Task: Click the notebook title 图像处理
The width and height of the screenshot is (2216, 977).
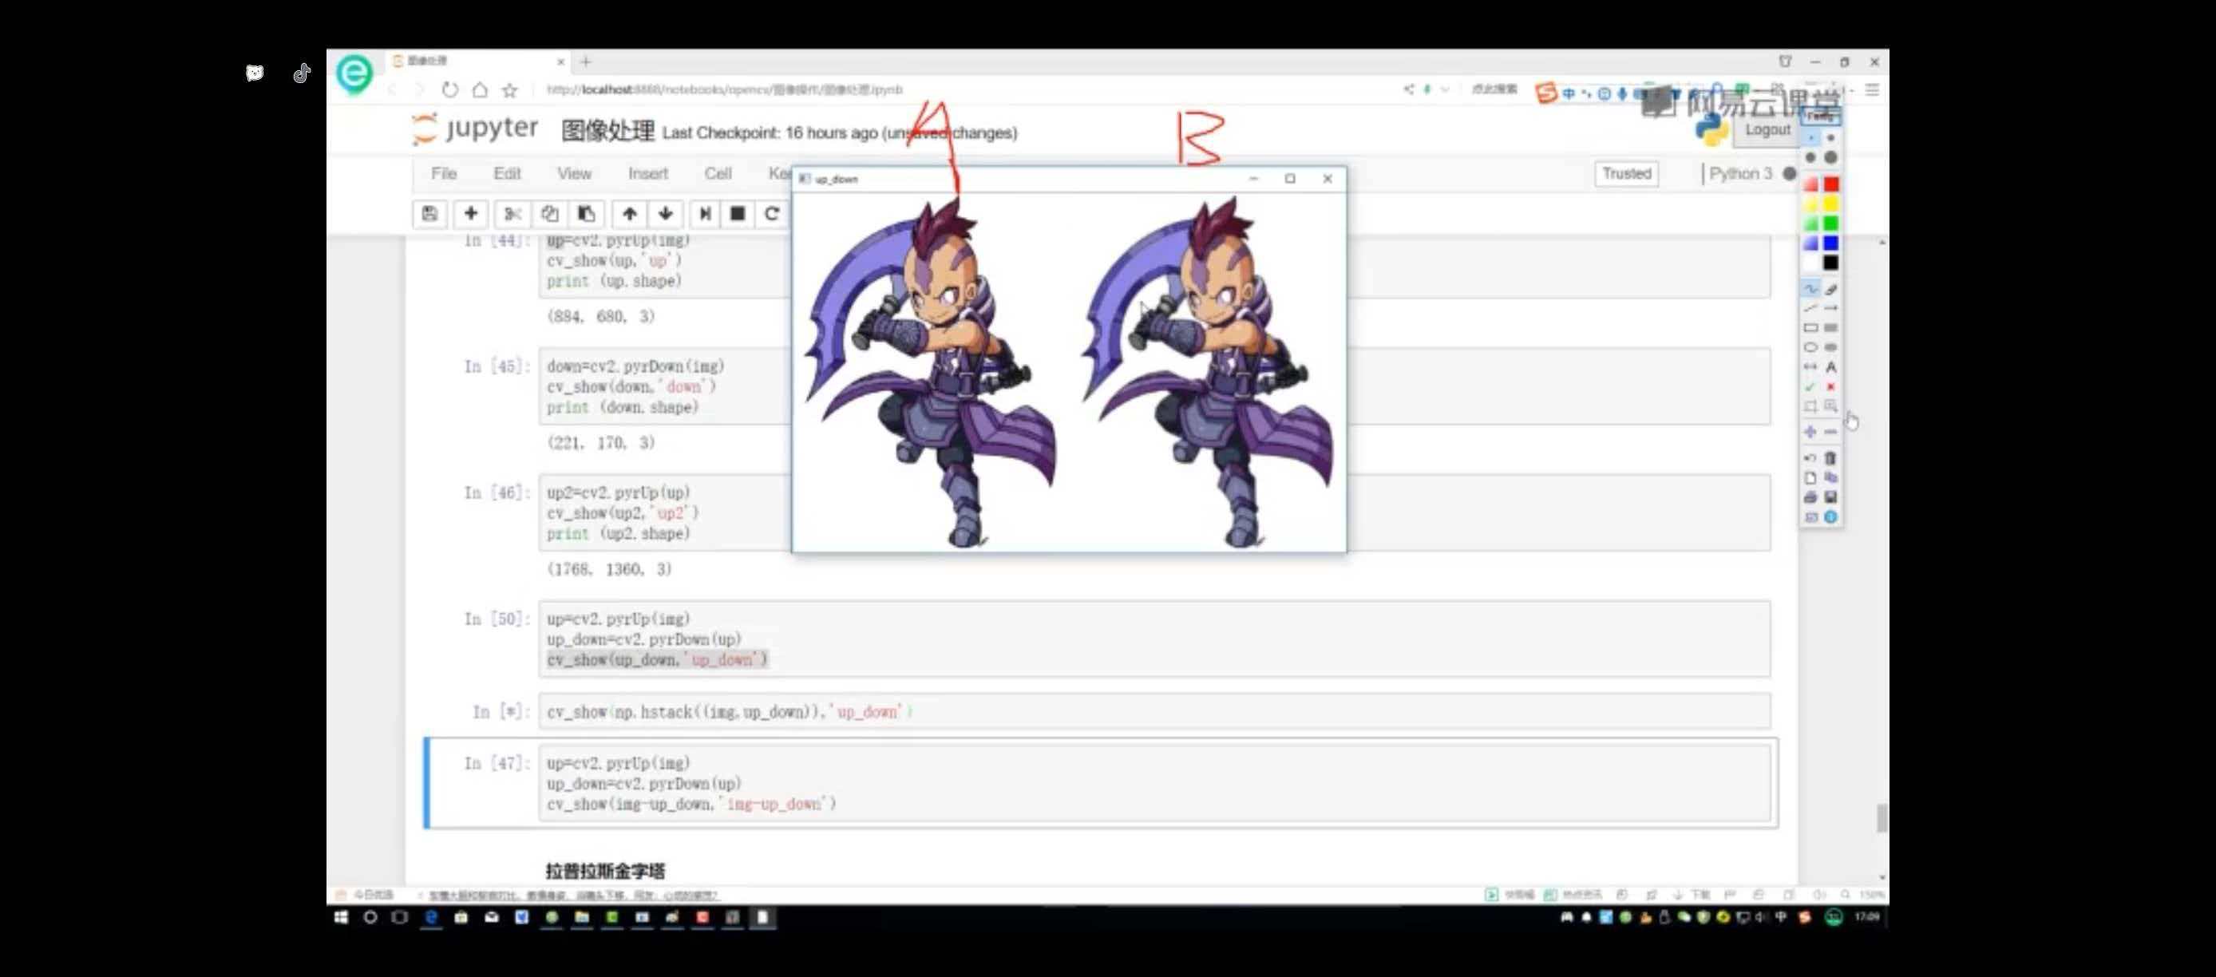Action: 608,132
